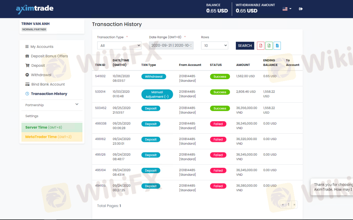Click the Date Range input field
Viewport: 353px width, 220px height.
171,46
